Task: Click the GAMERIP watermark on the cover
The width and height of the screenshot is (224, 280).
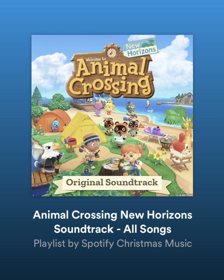Action: click(x=184, y=195)
